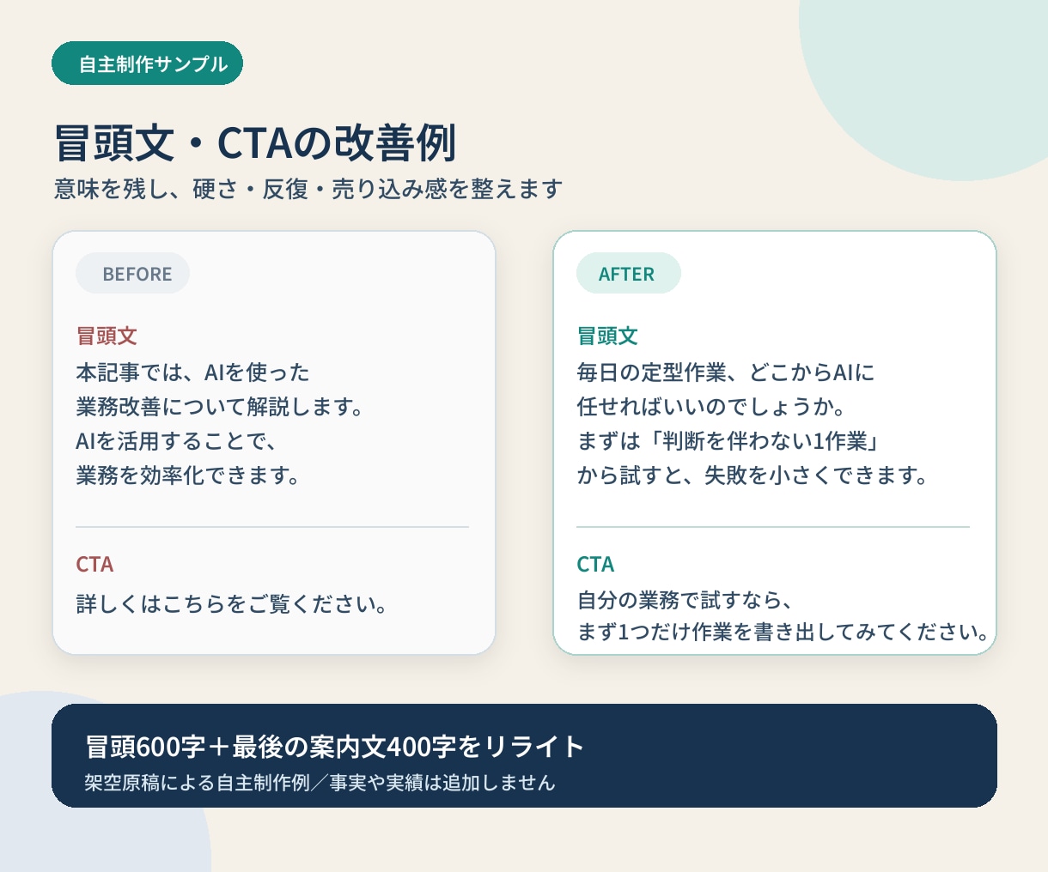The width and height of the screenshot is (1048, 872).
Task: Click the heading 冒頭文・CTAの改善例
Action: coord(255,142)
